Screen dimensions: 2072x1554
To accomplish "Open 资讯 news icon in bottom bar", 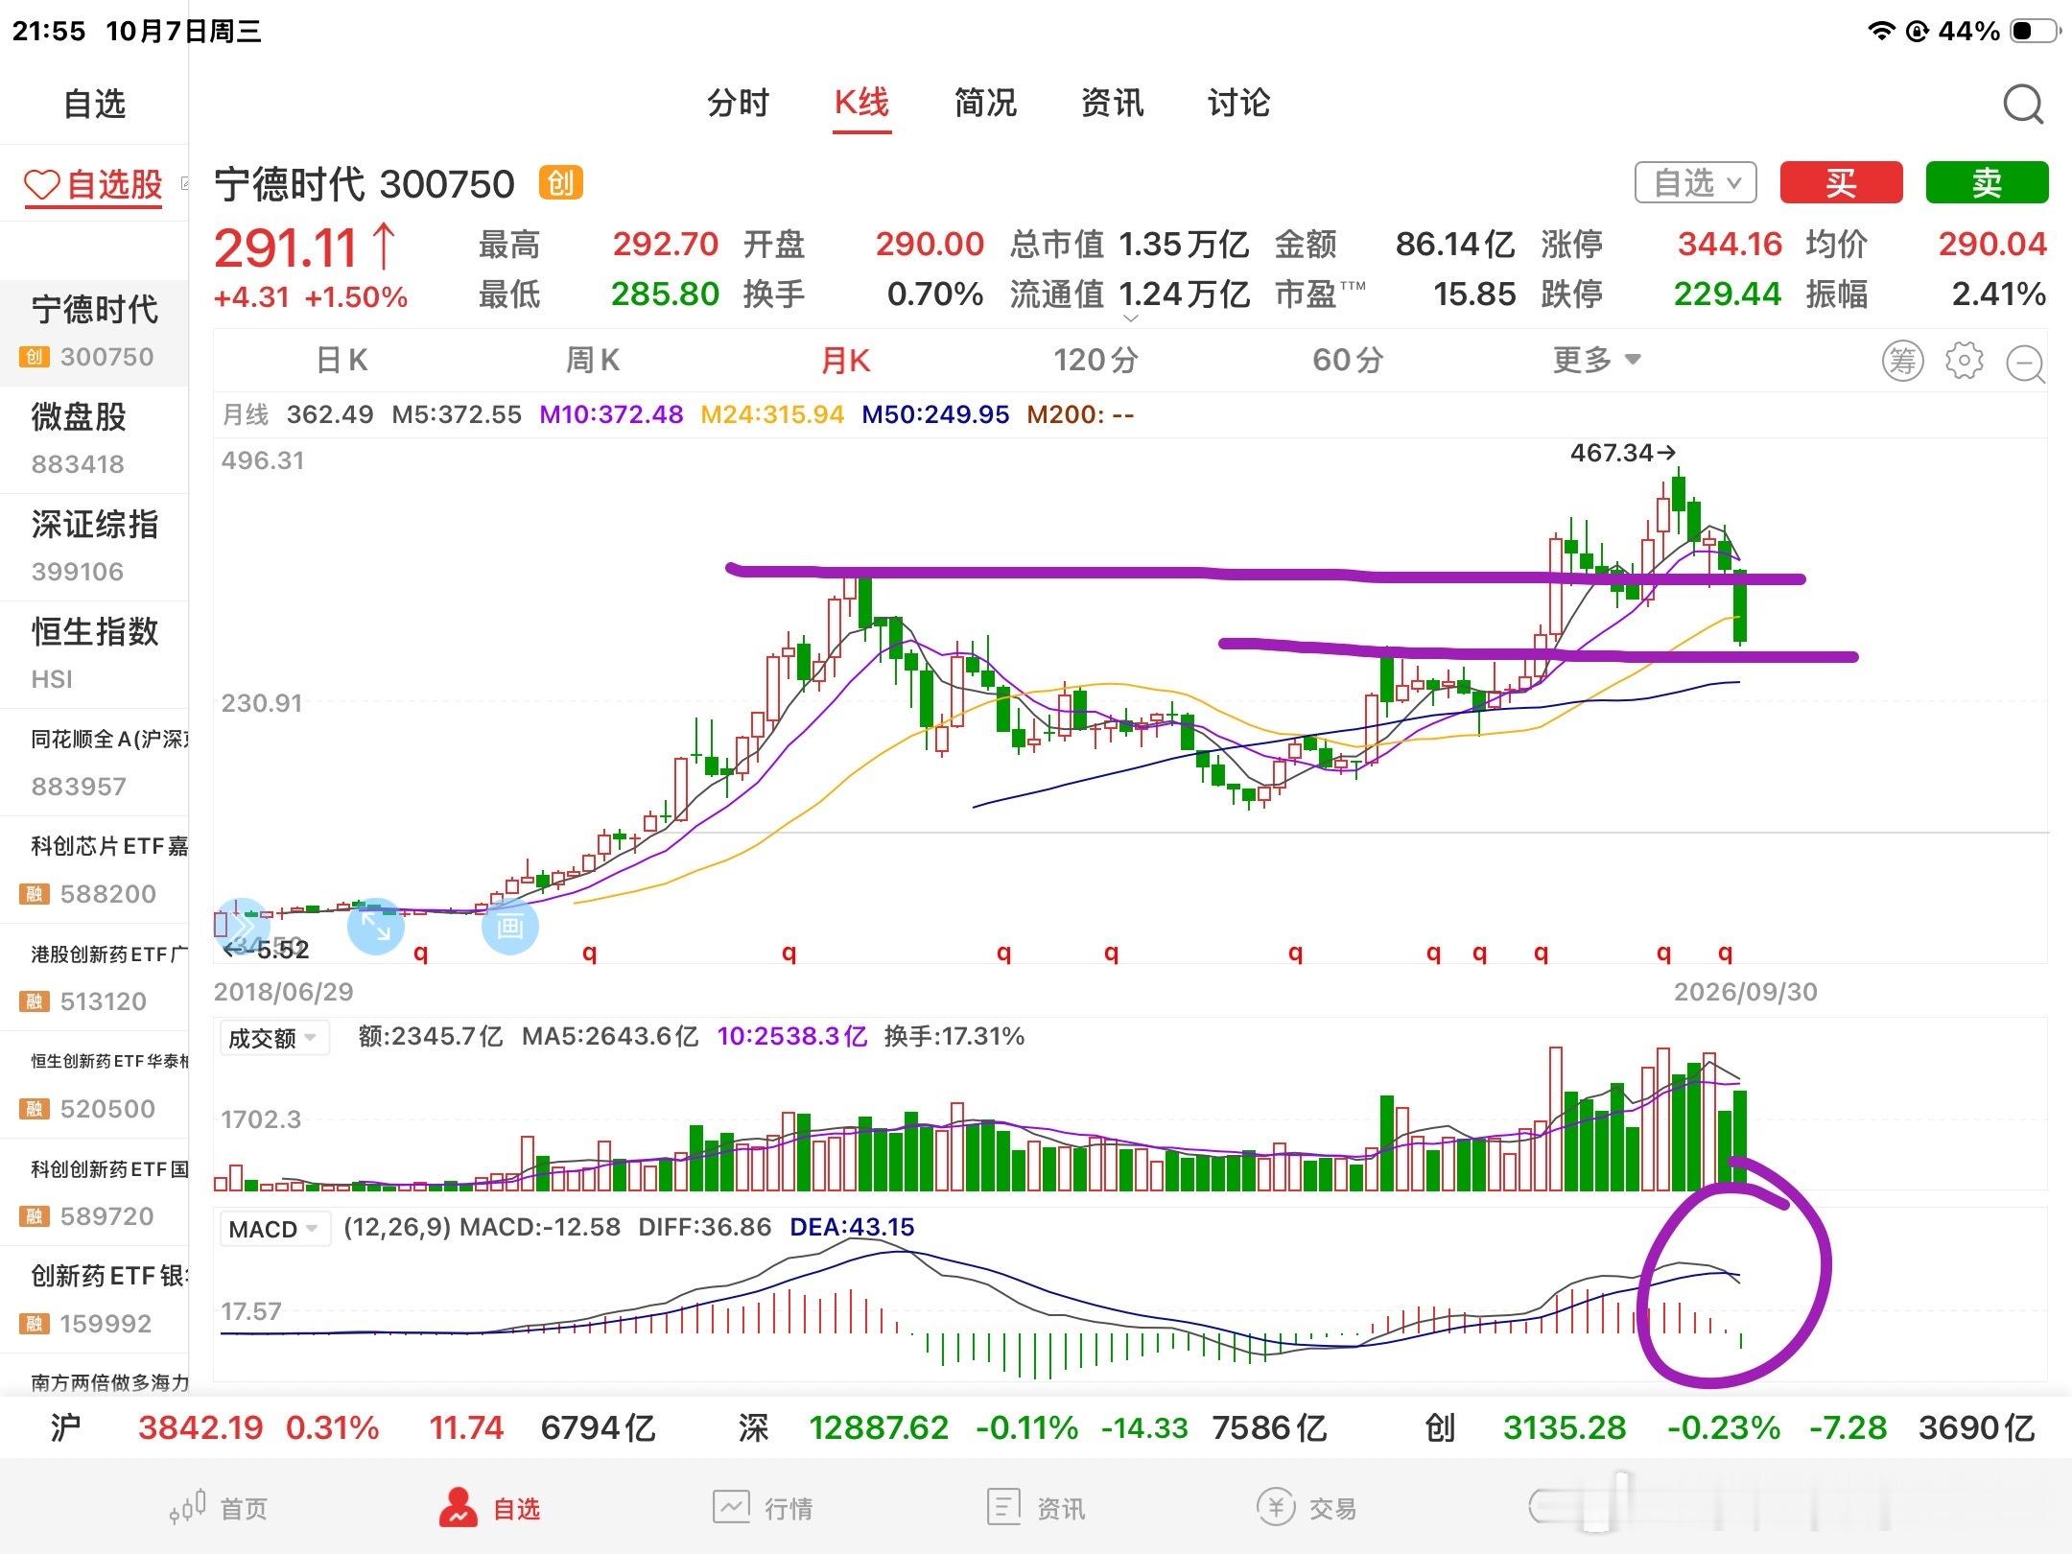I will (x=1003, y=1507).
